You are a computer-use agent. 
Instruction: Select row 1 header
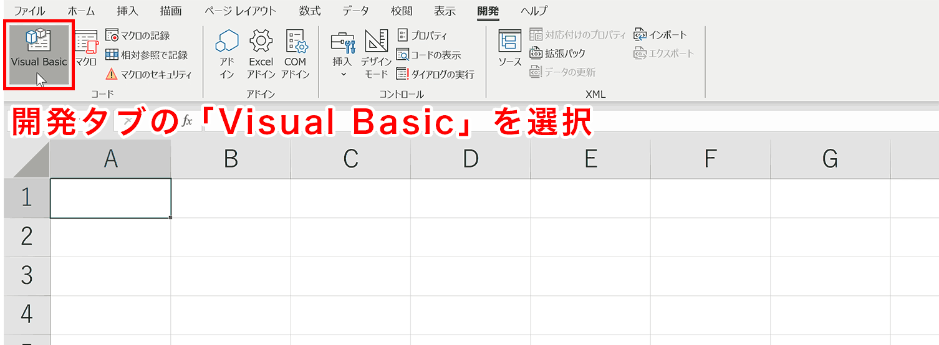tap(27, 197)
